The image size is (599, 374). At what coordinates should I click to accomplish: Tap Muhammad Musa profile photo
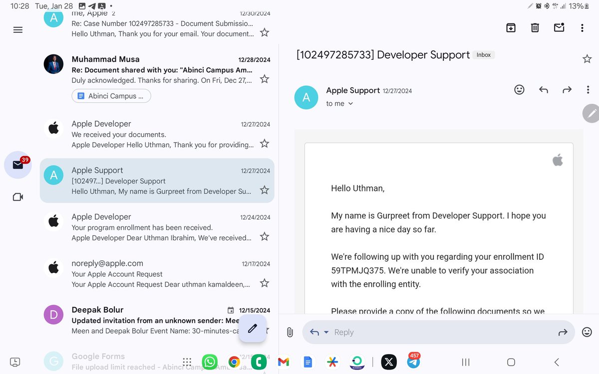coord(53,64)
